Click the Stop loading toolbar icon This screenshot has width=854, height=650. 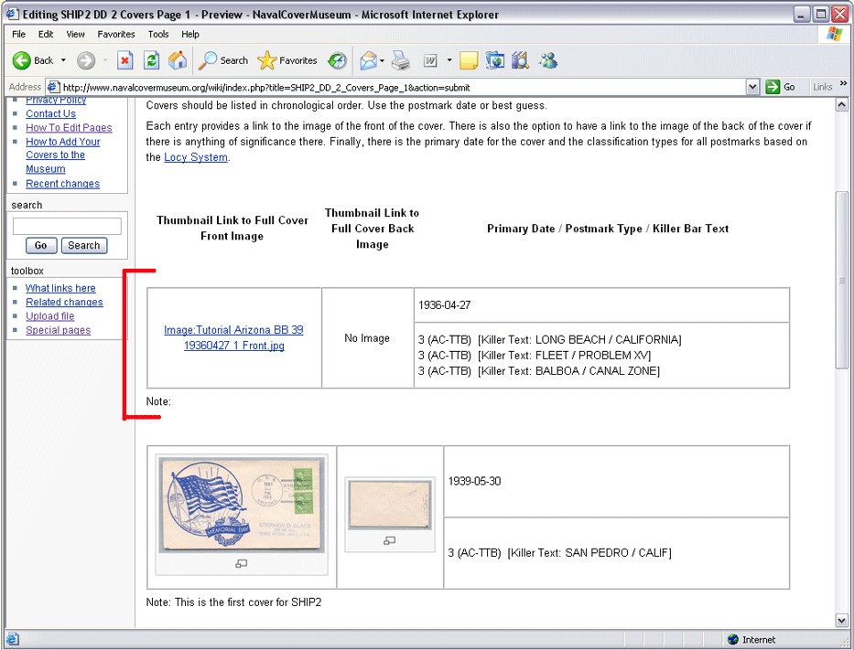[125, 60]
